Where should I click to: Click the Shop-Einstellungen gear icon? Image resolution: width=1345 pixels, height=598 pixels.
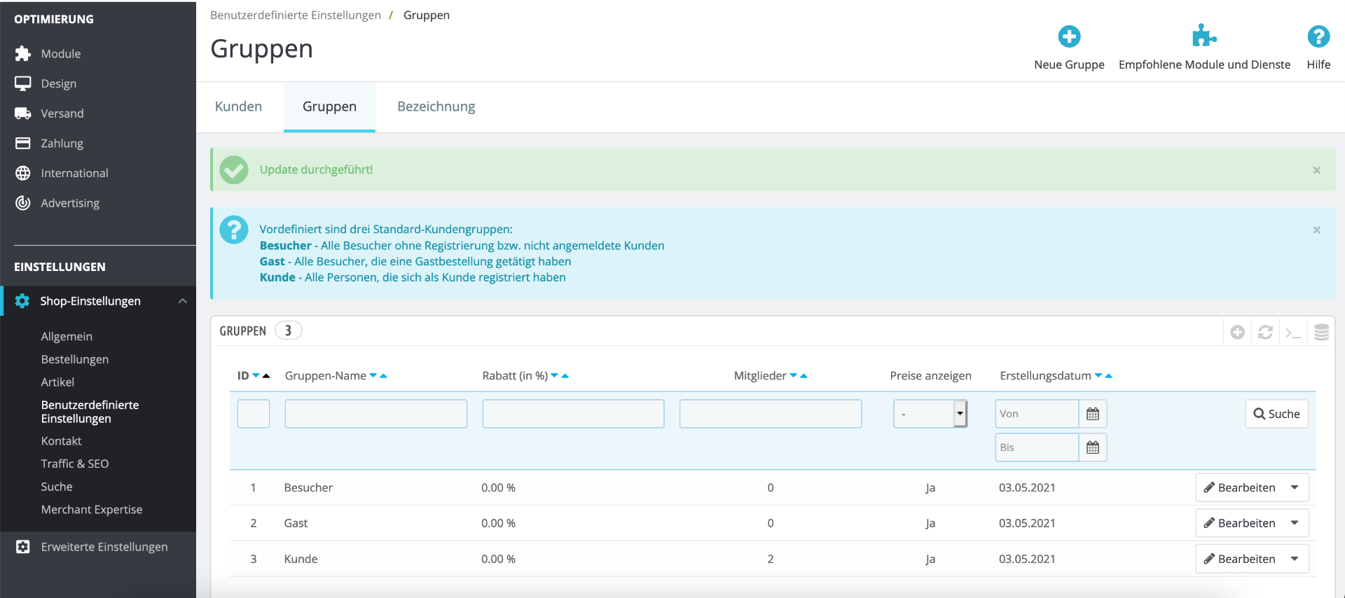[22, 301]
